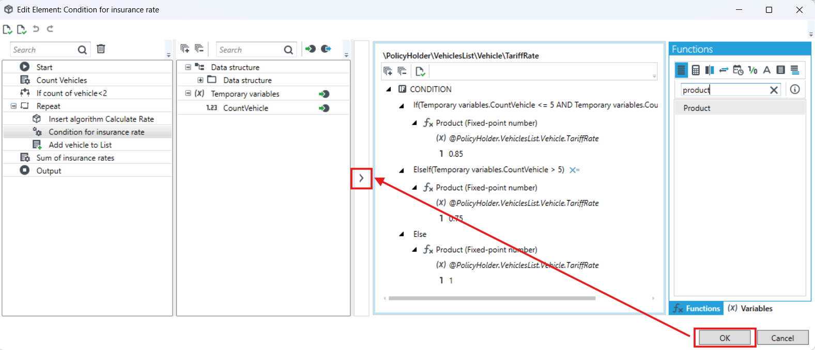
Task: Open the date and time functions category
Action: [738, 70]
